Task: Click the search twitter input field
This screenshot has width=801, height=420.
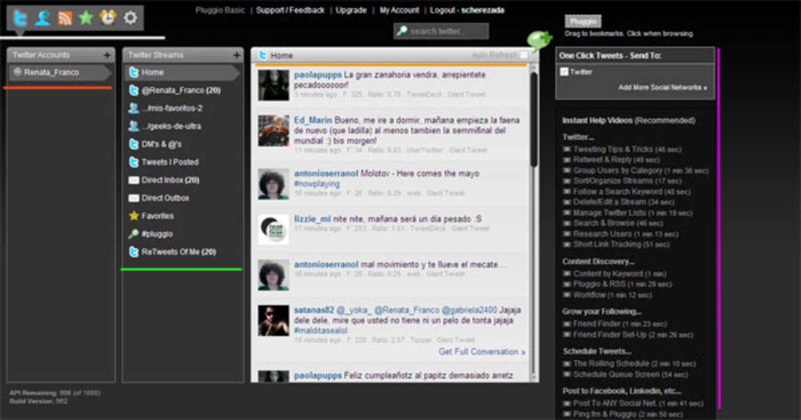Action: [441, 31]
